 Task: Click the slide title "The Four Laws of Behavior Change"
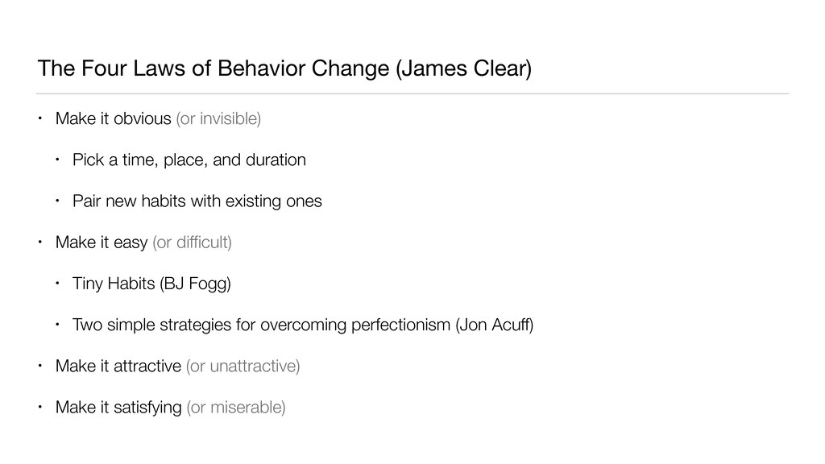click(214, 68)
